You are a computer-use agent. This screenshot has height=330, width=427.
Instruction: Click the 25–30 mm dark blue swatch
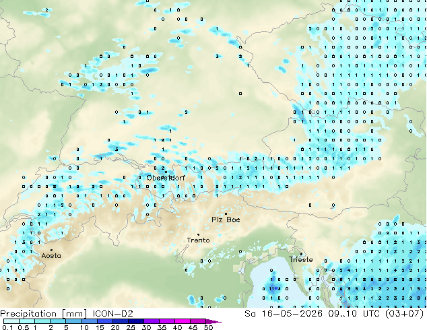136,321
